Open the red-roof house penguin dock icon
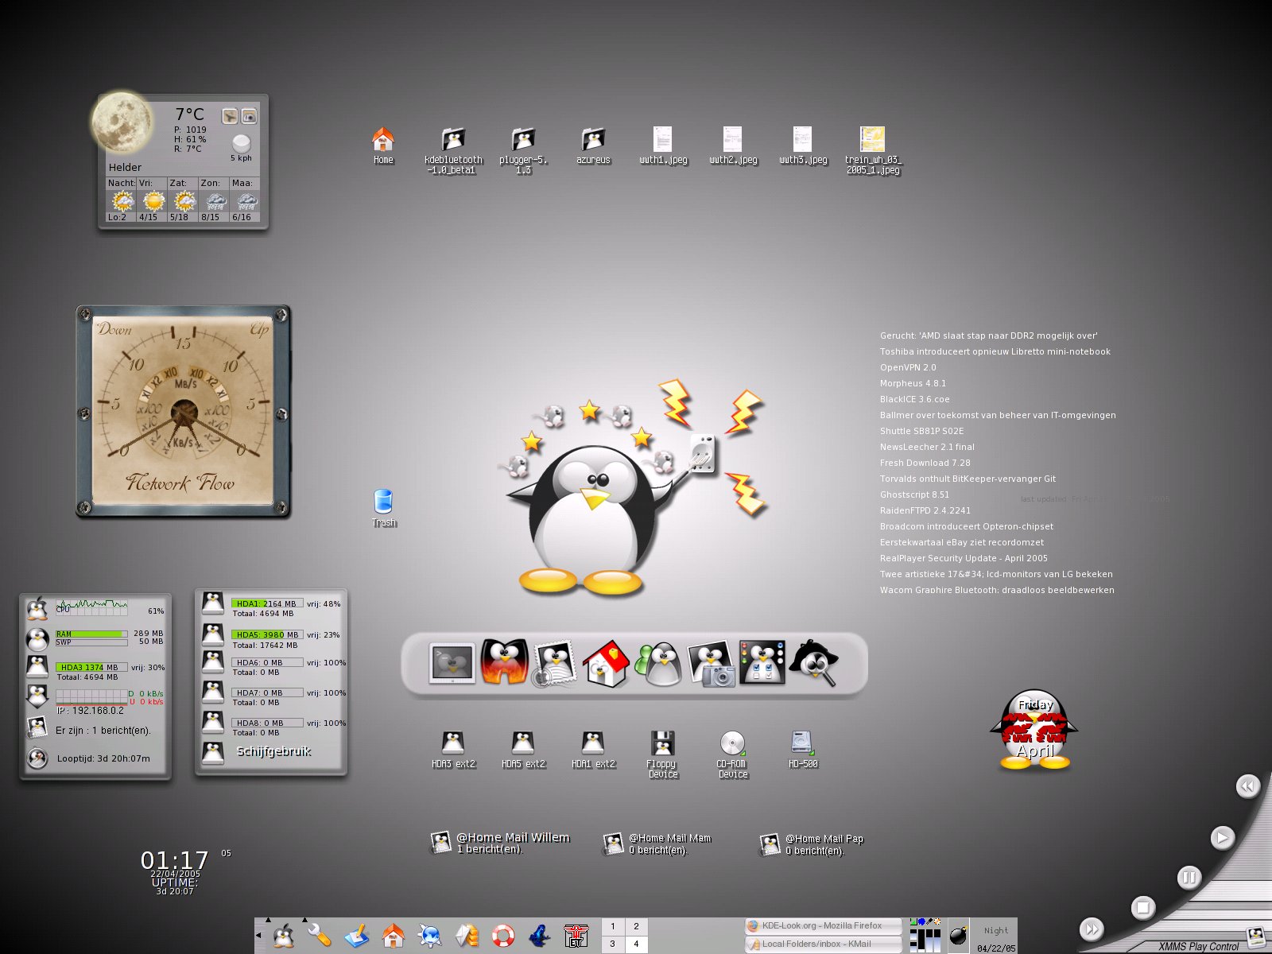The width and height of the screenshot is (1272, 954). 606,664
